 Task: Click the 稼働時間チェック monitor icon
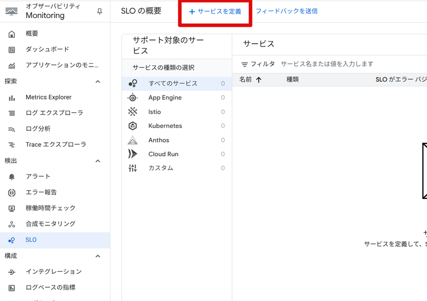click(12, 208)
